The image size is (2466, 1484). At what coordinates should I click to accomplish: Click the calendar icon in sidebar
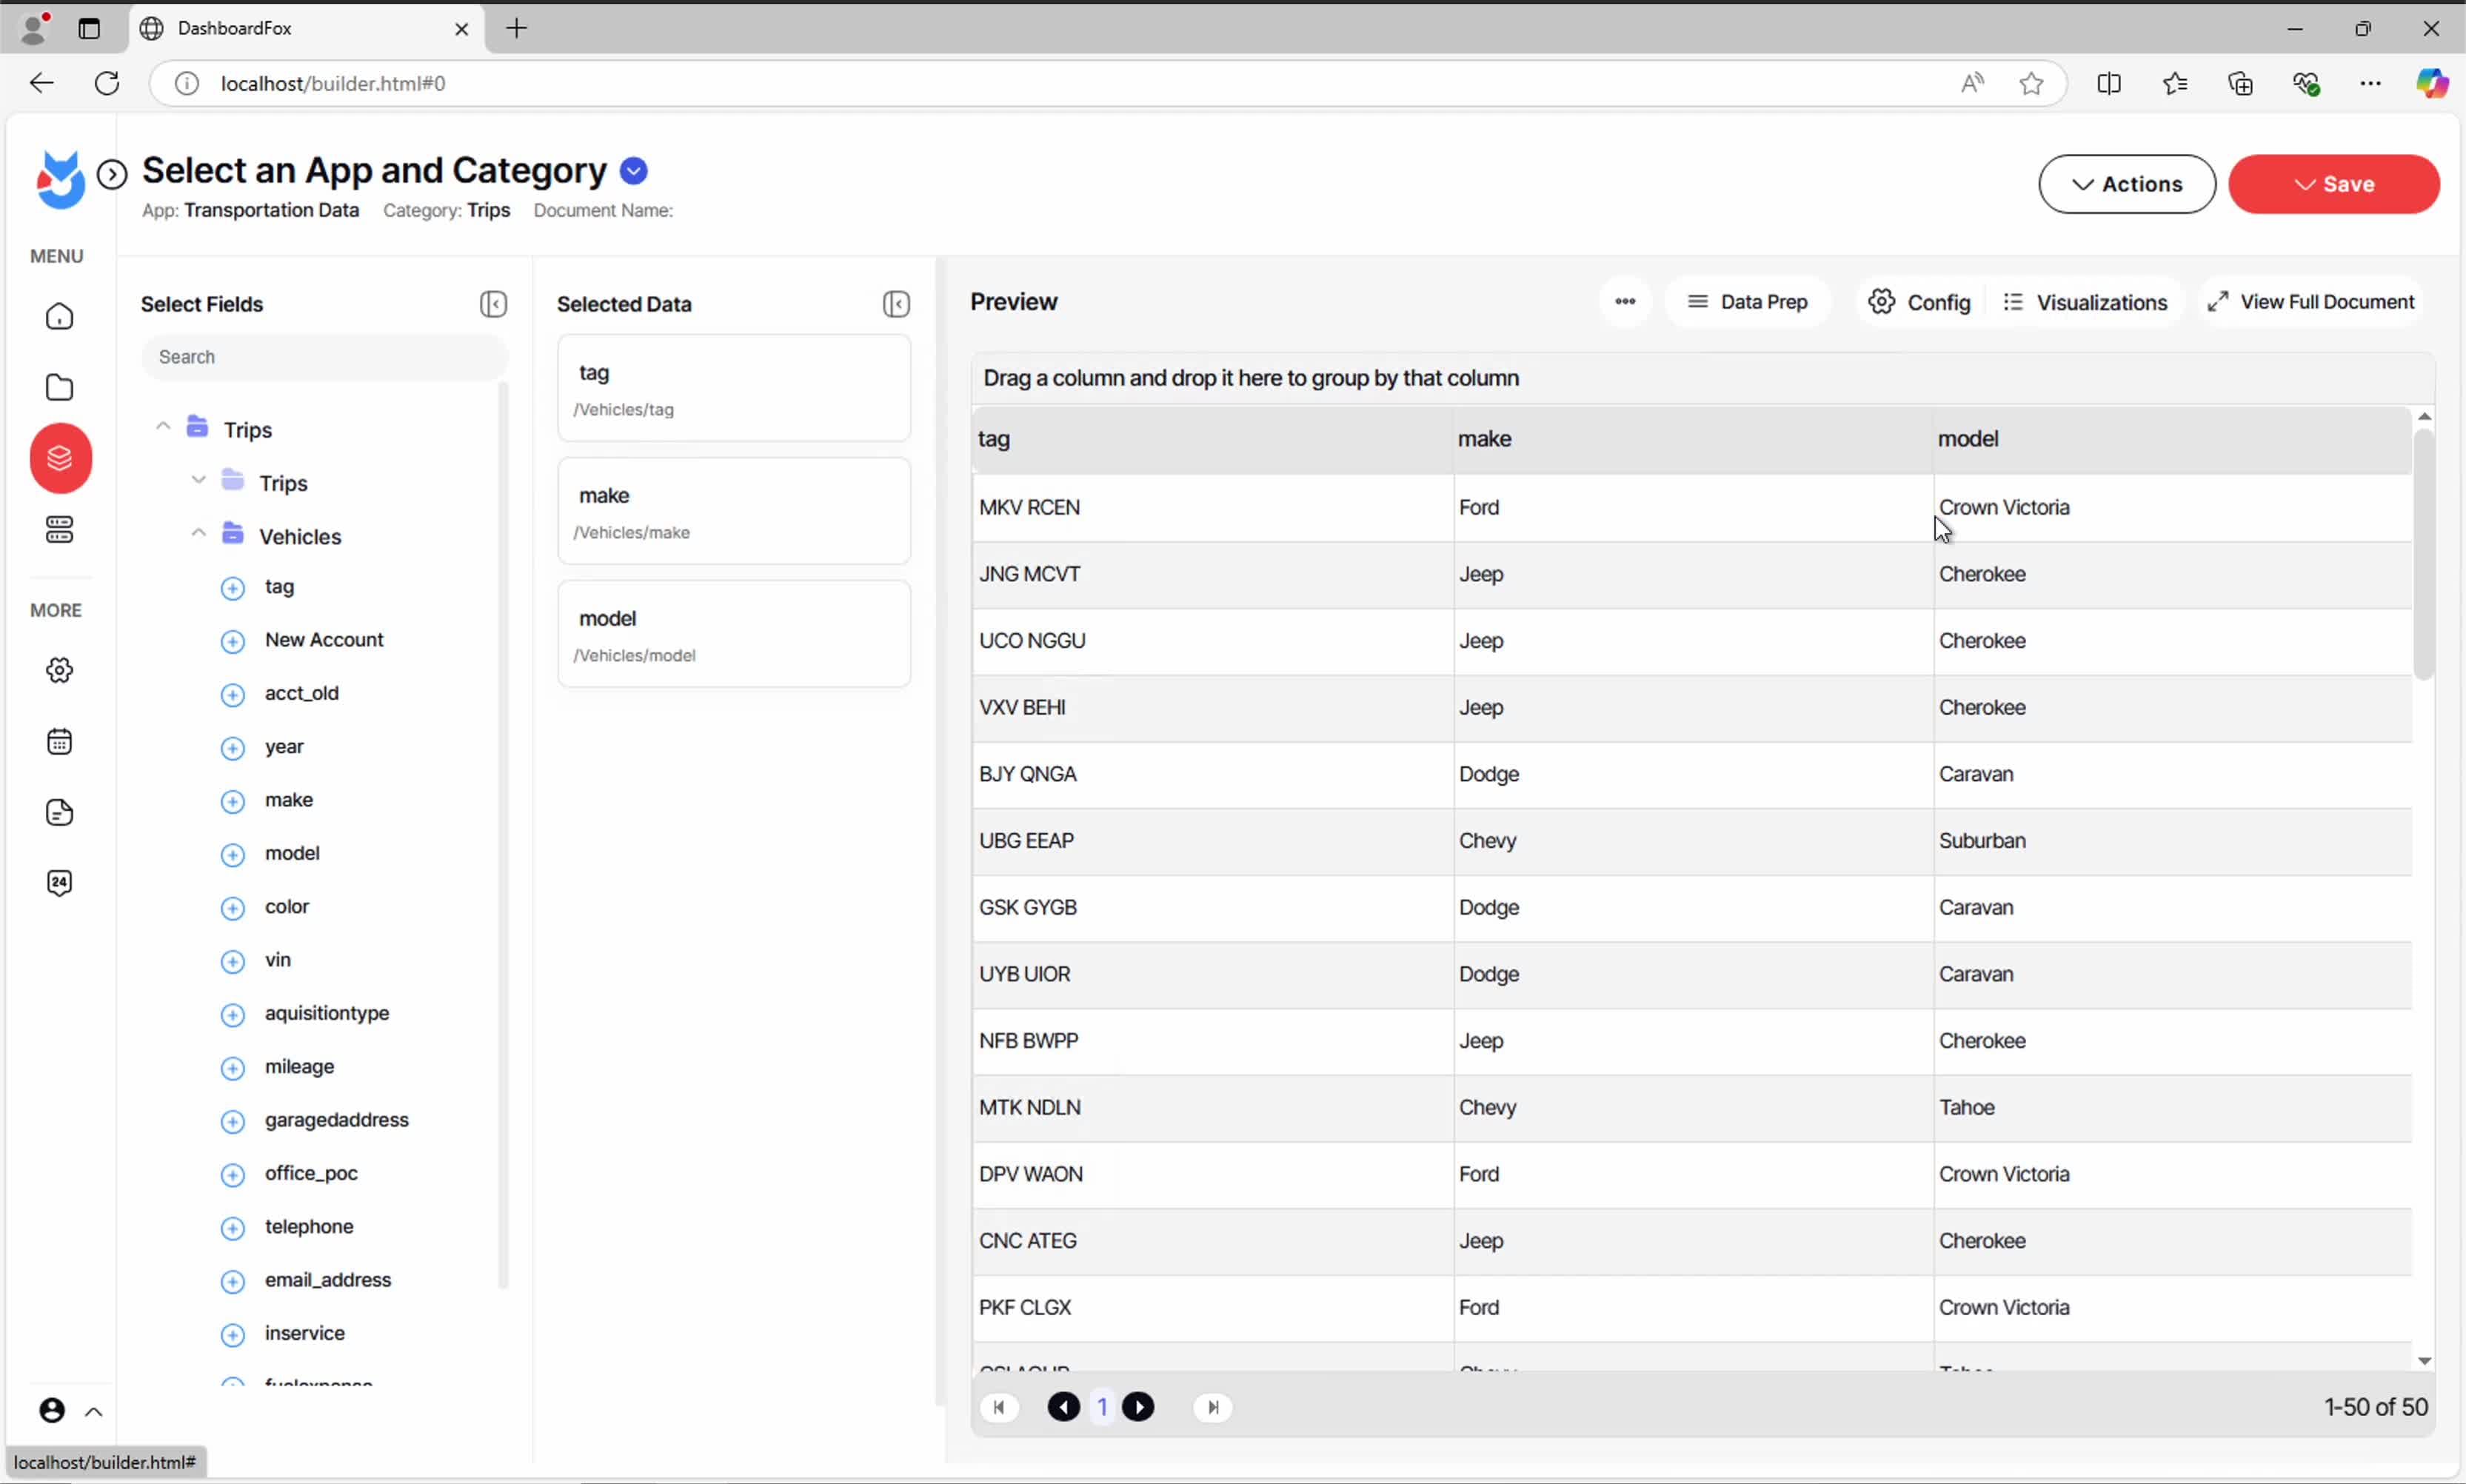click(60, 741)
